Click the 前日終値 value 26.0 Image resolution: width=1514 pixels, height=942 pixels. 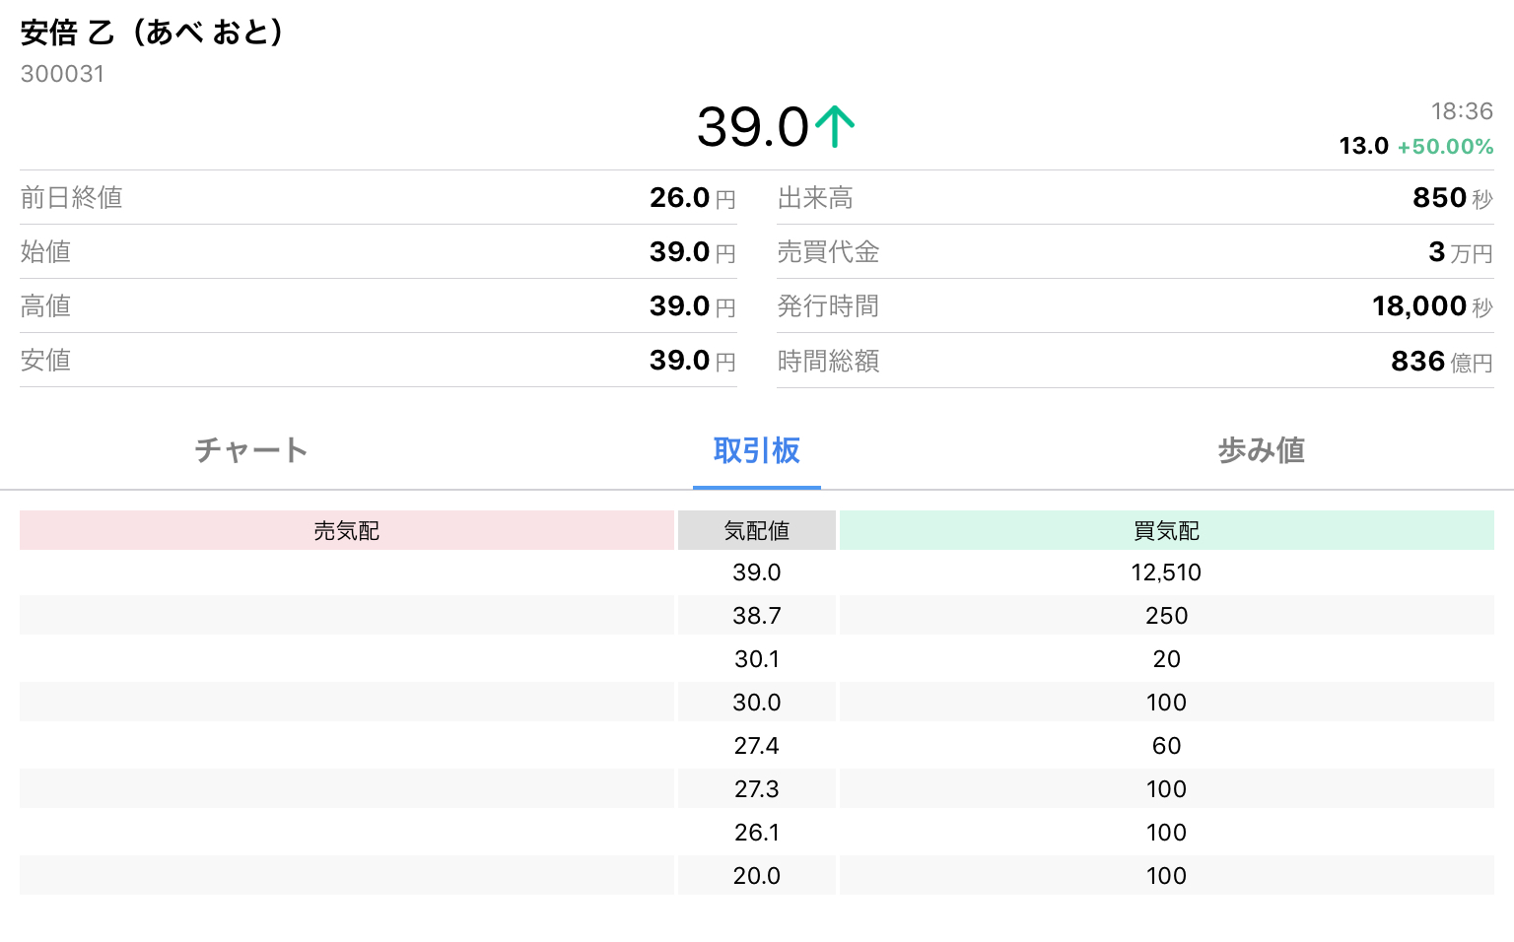(679, 198)
